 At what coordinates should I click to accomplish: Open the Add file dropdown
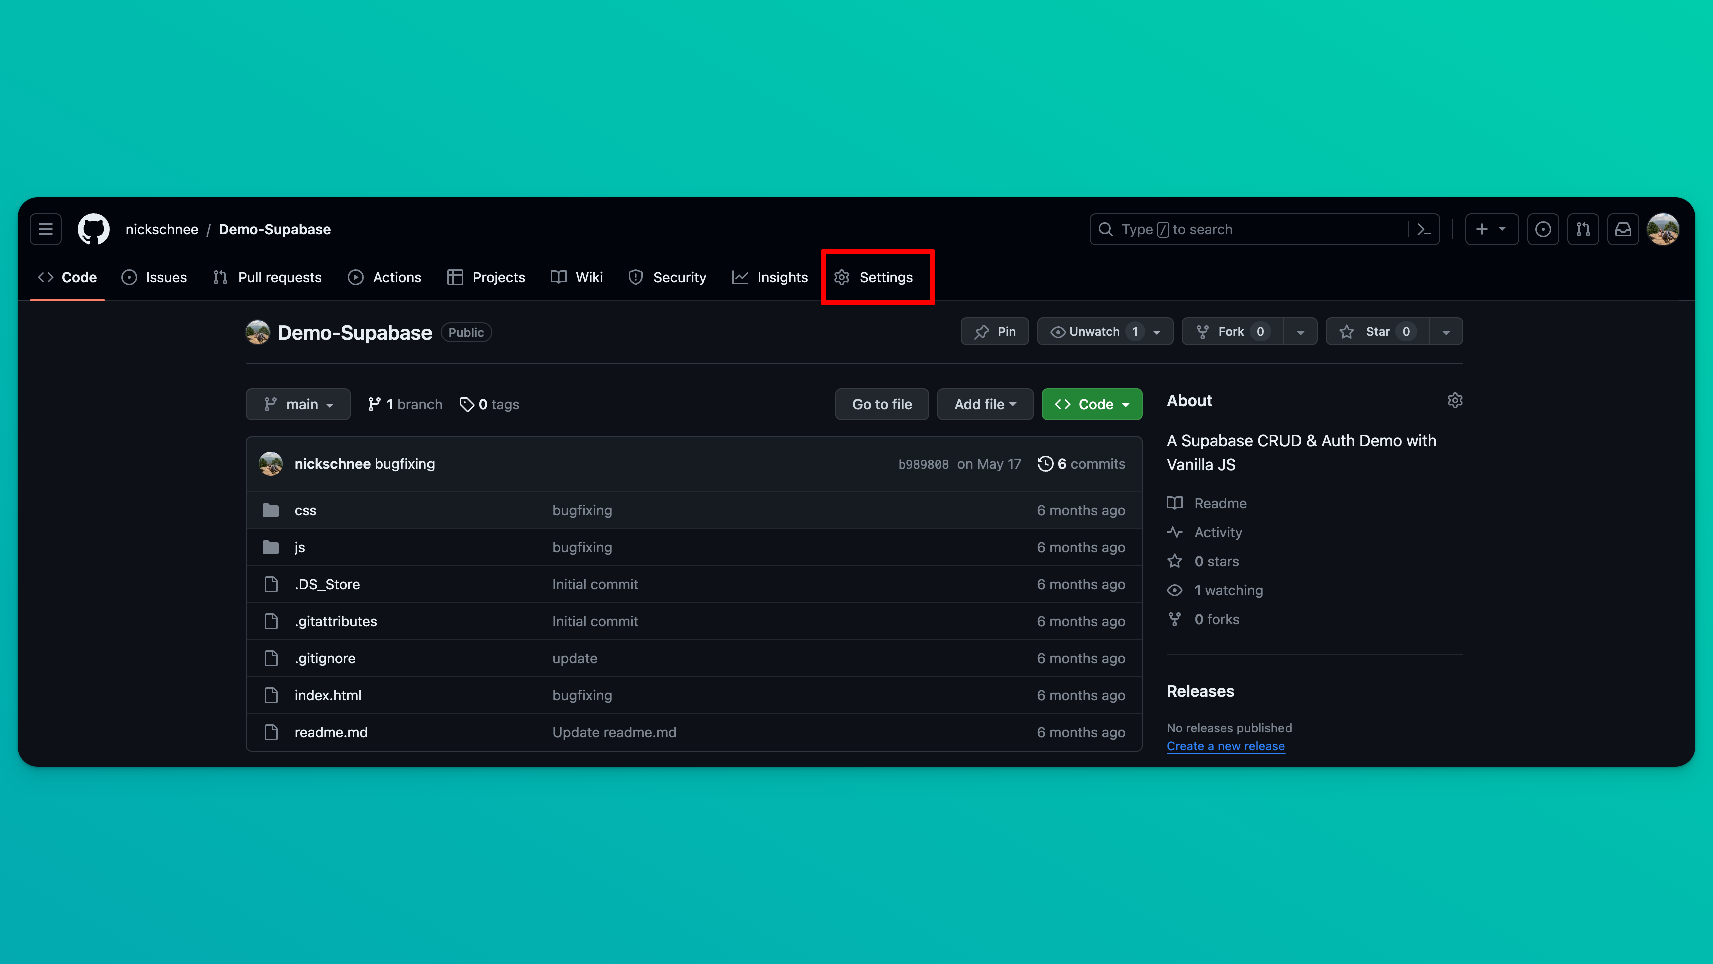click(985, 404)
